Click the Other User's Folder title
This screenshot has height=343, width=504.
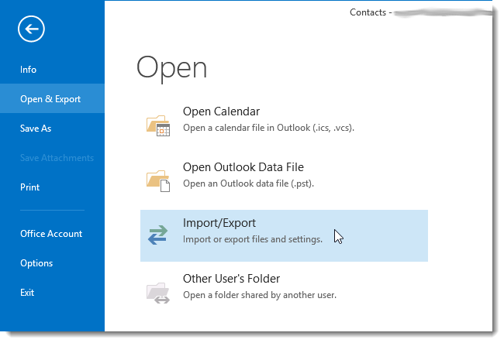coord(231,279)
